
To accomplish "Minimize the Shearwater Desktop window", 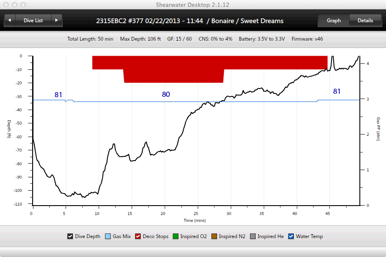I will coord(14,5).
